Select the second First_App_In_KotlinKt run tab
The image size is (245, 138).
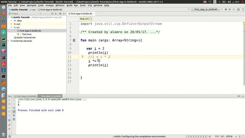(50, 96)
